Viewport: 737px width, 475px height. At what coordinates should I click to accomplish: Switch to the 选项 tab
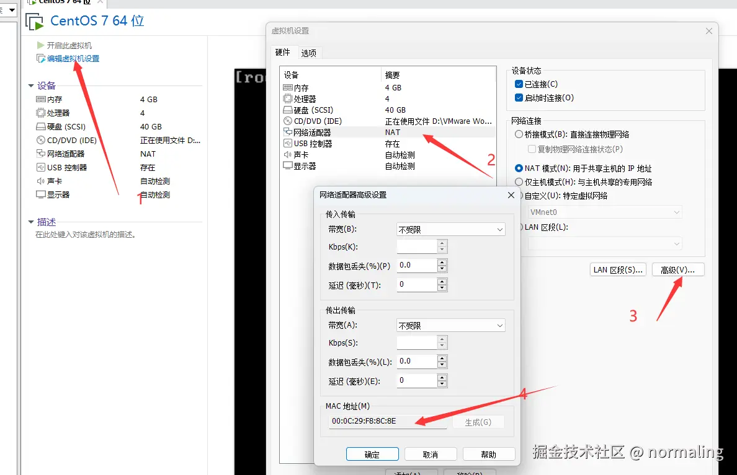[309, 53]
